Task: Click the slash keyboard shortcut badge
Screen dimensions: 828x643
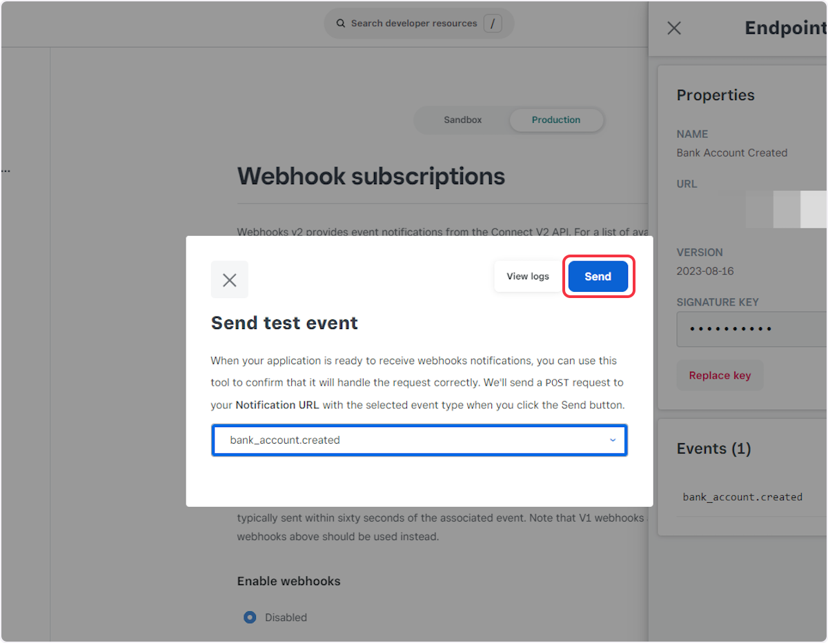Action: pos(493,23)
